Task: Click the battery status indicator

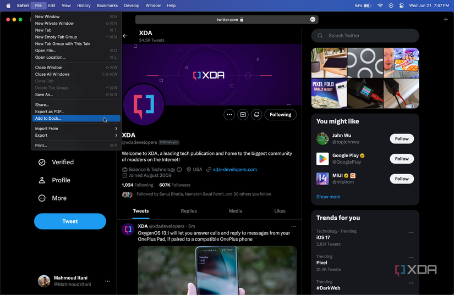Action: click(x=363, y=5)
